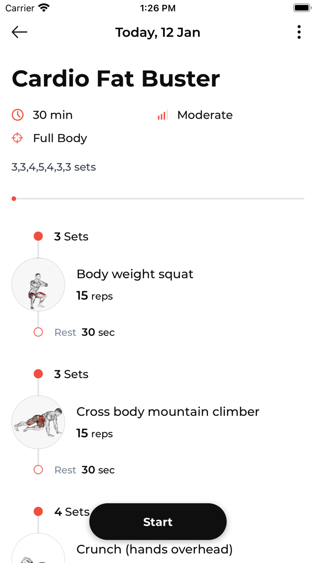This screenshot has width=316, height=563.
Task: Click the red dot beside Body weight squat's 3 Sets
Action: tap(38, 236)
